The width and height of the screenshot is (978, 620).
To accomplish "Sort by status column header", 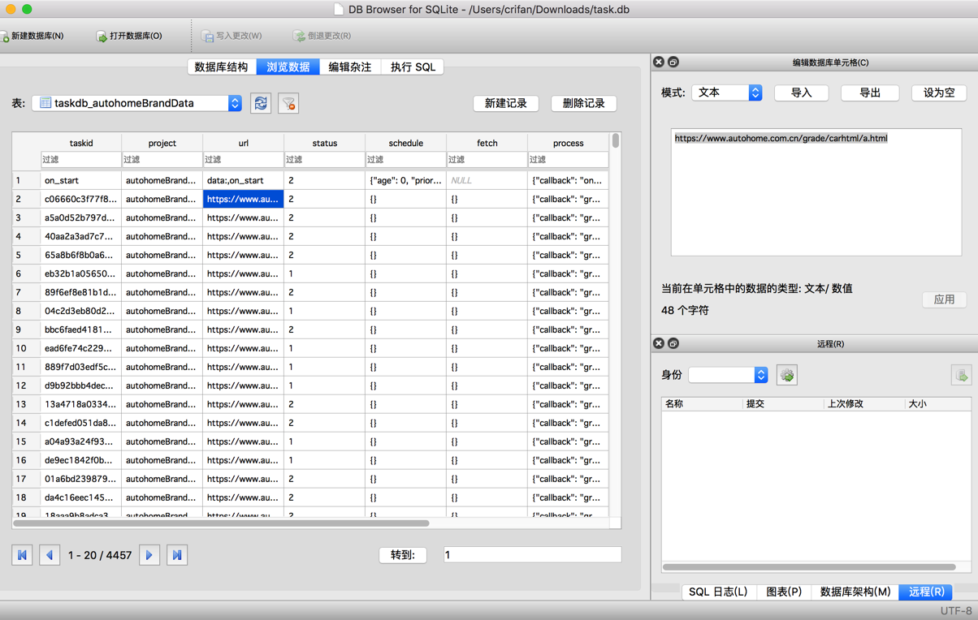I will (325, 143).
